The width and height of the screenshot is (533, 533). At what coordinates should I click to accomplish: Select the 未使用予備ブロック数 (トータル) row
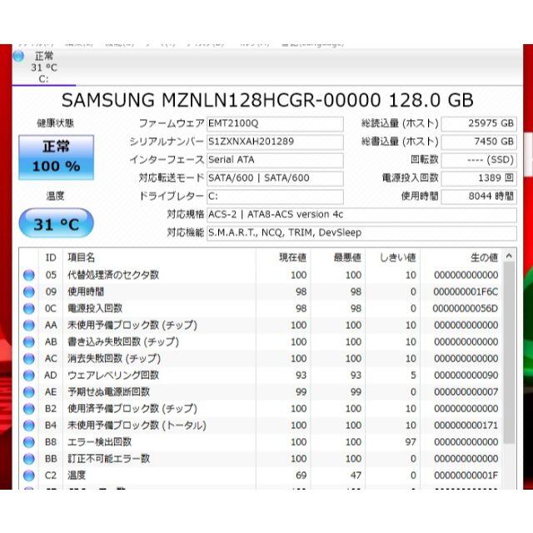coord(261,426)
